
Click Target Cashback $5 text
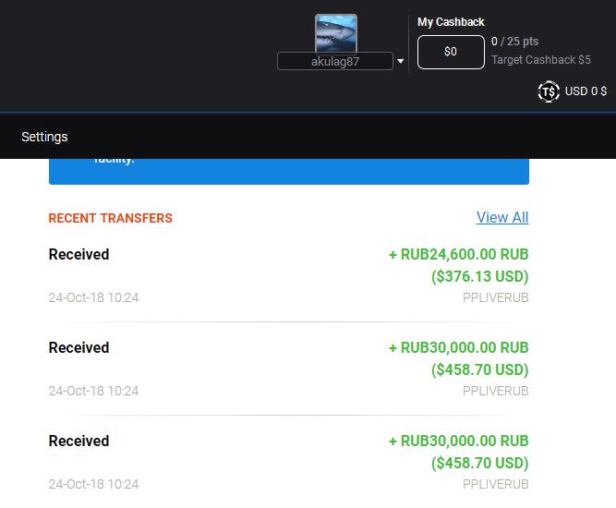pos(541,60)
